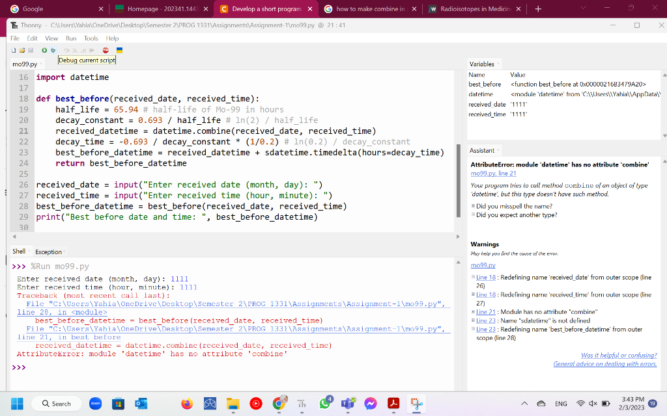Open the mo99.py line 21 error link
The height and width of the screenshot is (416, 667).
click(x=493, y=173)
